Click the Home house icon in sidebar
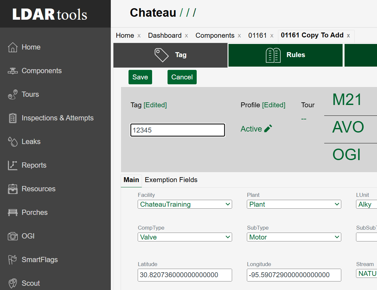This screenshot has width=377, height=290. tap(13, 47)
